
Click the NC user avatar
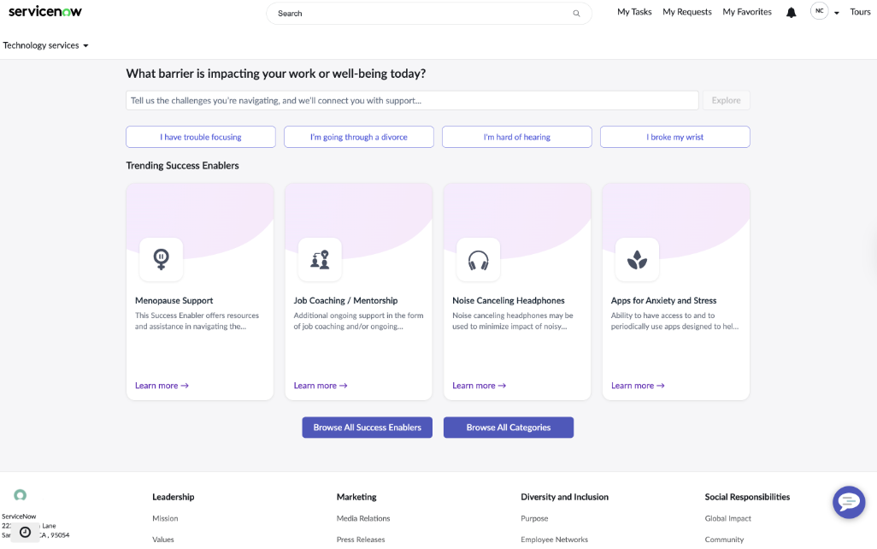[820, 10]
